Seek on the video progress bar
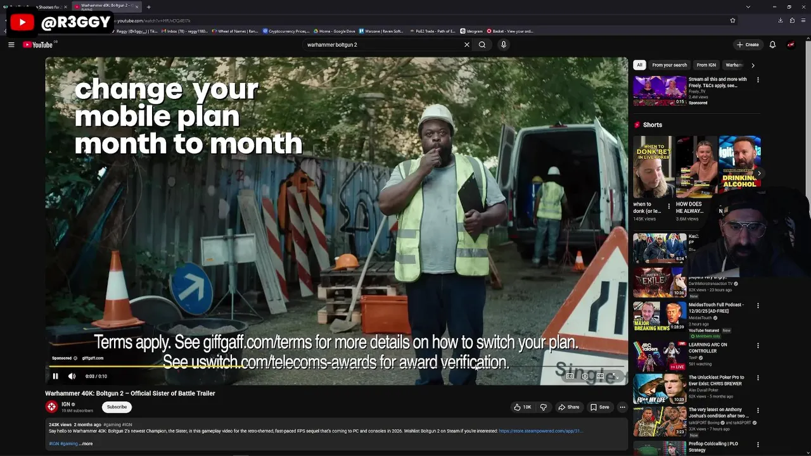Viewport: 811px width, 456px height. 336,366
